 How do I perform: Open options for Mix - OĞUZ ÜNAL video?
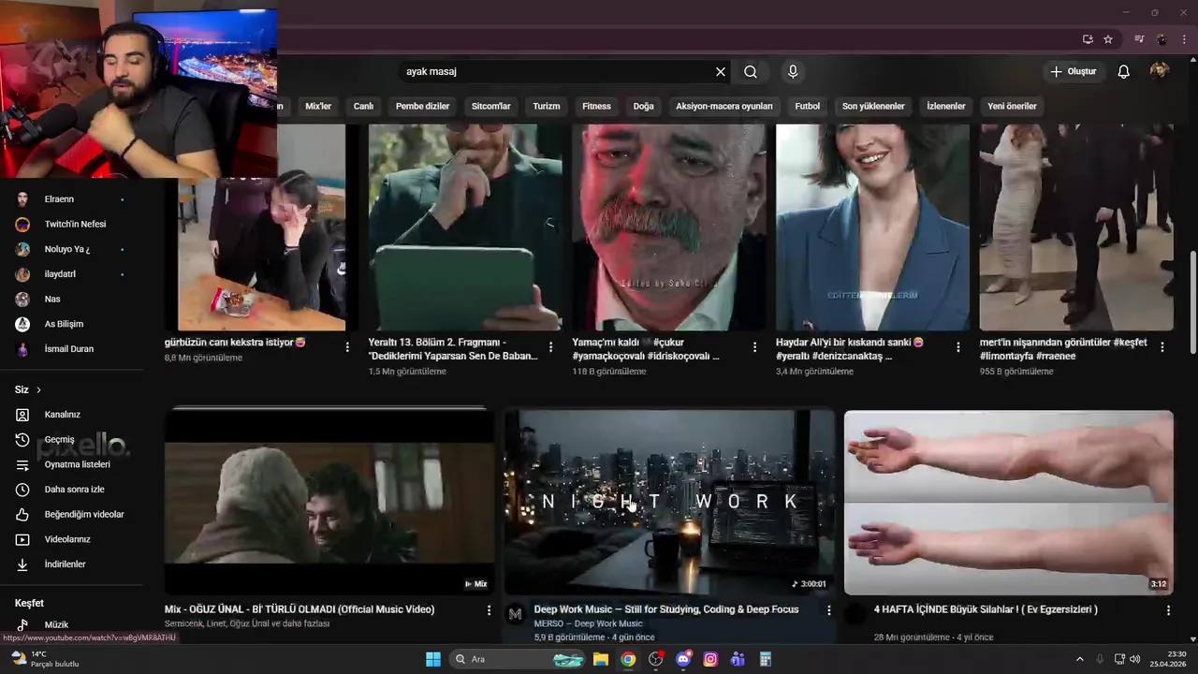(489, 610)
